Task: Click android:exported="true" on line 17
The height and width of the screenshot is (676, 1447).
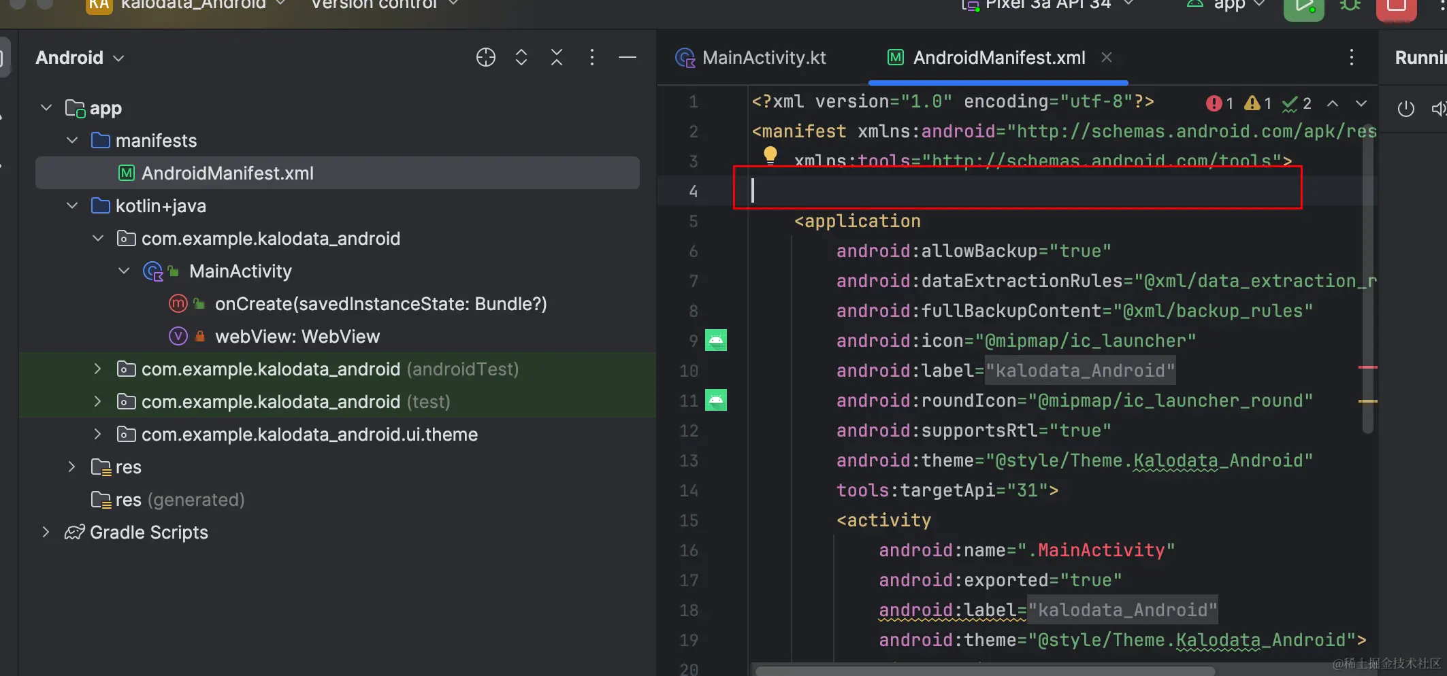Action: tap(1000, 580)
